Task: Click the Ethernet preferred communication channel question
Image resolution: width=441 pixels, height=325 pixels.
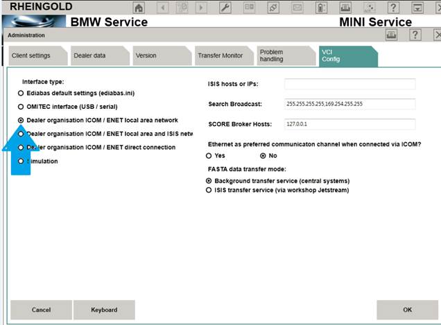Action: [314, 144]
